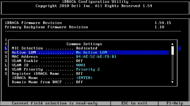Open the Priority 2 VLAN priority value
Viewport: 190px width, 106px height.
tap(88, 69)
